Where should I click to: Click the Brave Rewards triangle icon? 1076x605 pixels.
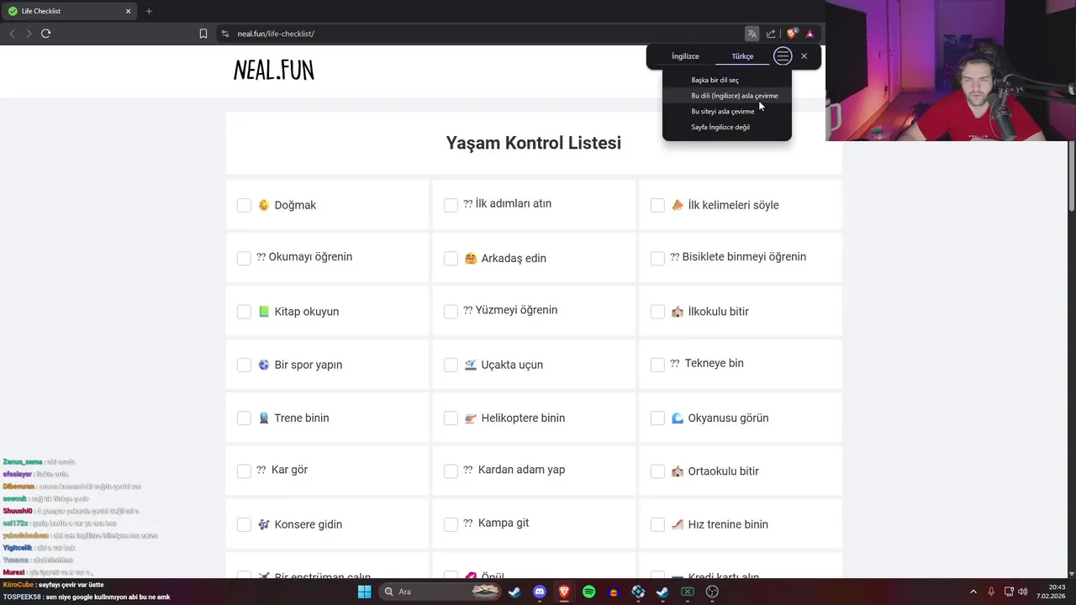pyautogui.click(x=810, y=34)
